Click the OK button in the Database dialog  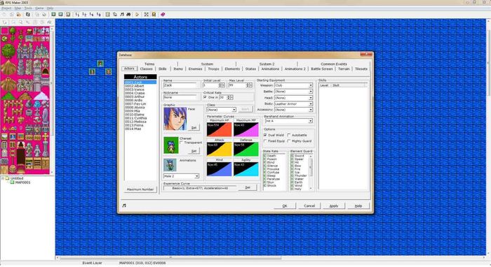[285, 206]
